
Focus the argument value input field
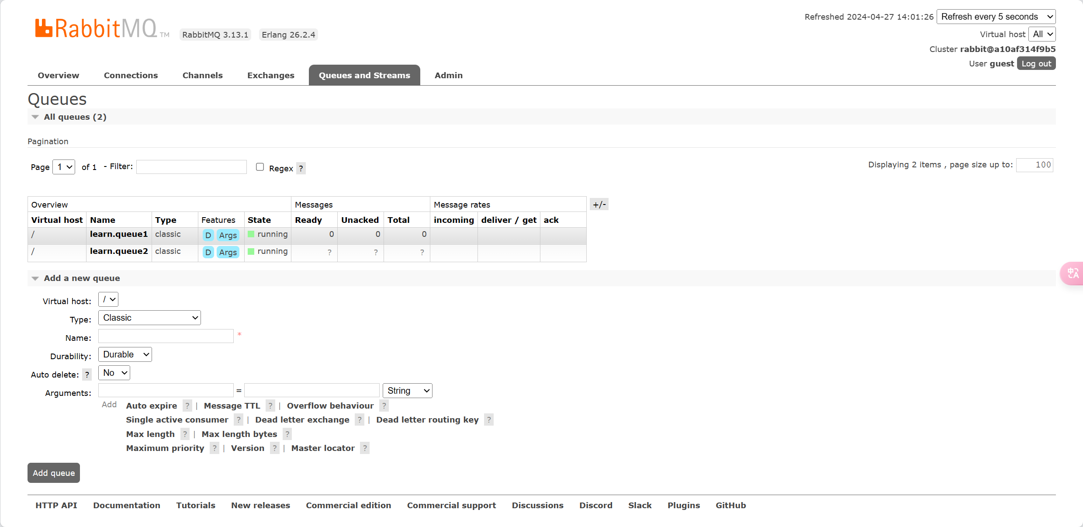(312, 390)
